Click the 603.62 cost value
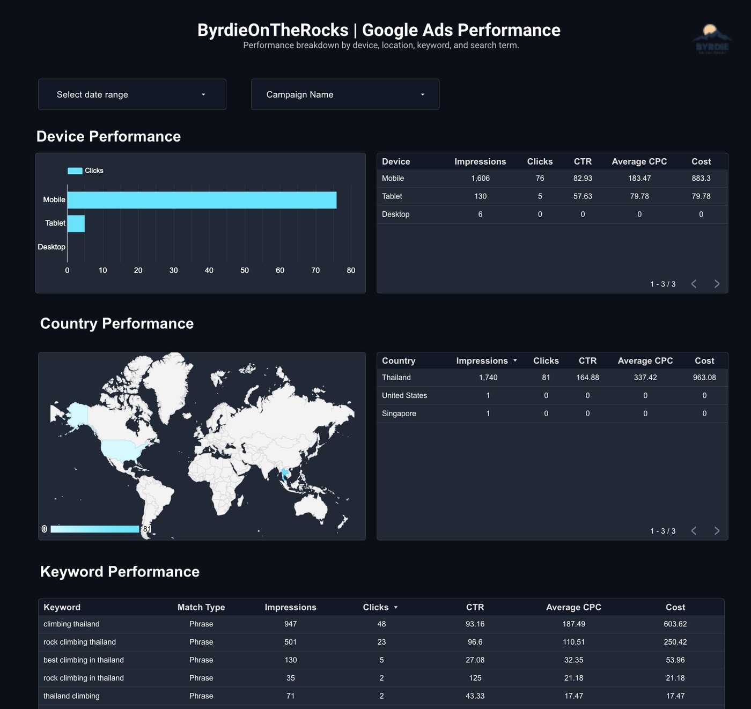The image size is (751, 709). [675, 624]
